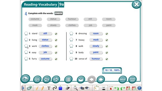Click the answer field 'humour' next to sense of

click(96, 59)
